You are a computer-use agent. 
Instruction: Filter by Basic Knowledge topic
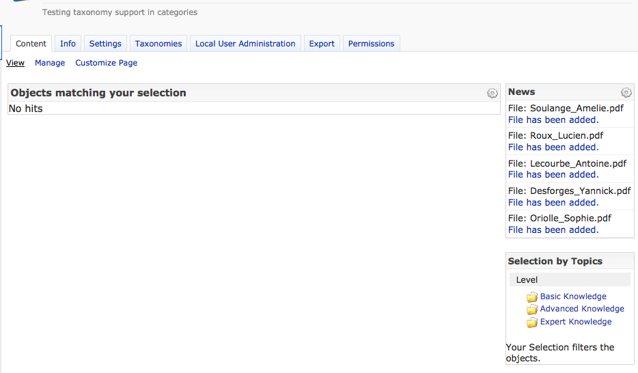coord(573,296)
